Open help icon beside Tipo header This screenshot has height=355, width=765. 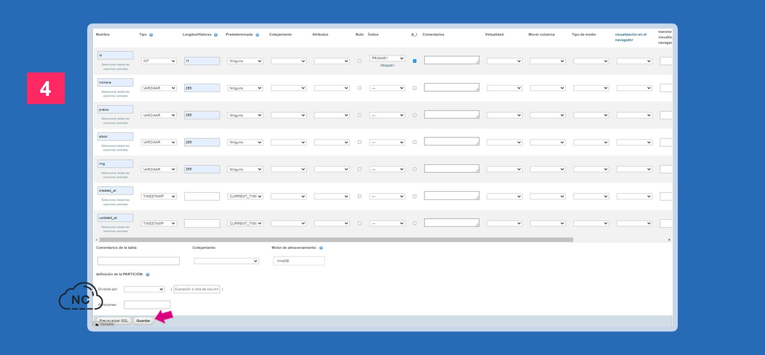click(151, 35)
